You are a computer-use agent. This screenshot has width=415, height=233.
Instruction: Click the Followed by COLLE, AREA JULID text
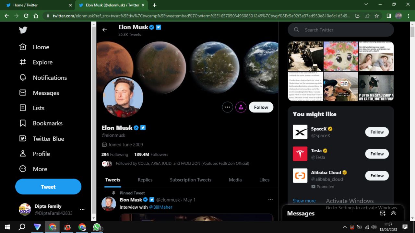click(183, 163)
